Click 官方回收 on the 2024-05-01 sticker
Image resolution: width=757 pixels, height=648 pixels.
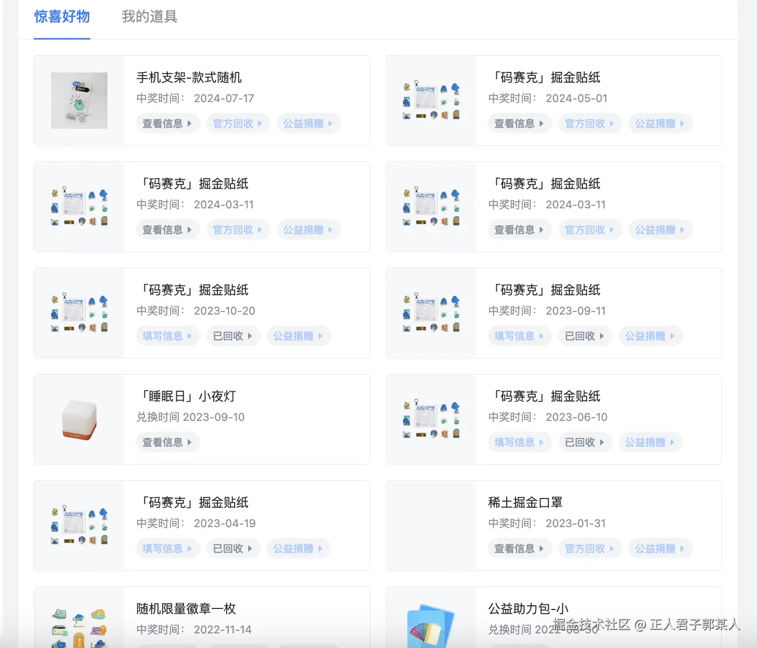coord(590,123)
